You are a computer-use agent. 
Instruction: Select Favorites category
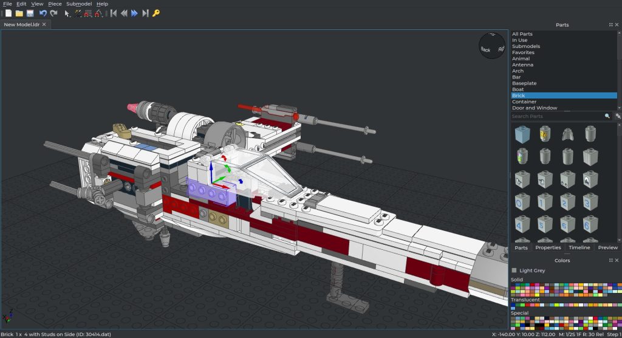pos(564,52)
